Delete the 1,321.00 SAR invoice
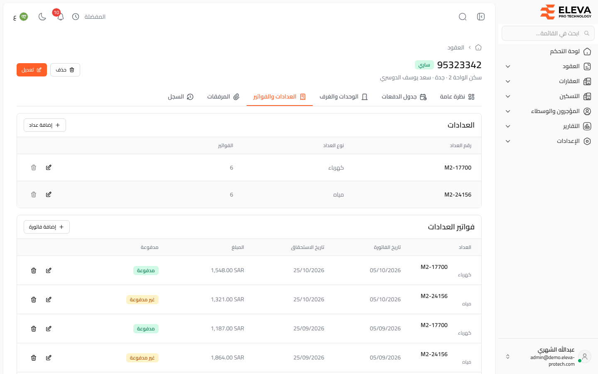The height and width of the screenshot is (374, 598). [x=34, y=300]
